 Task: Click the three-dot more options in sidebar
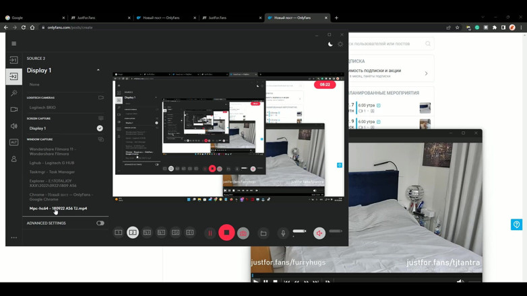click(x=13, y=237)
